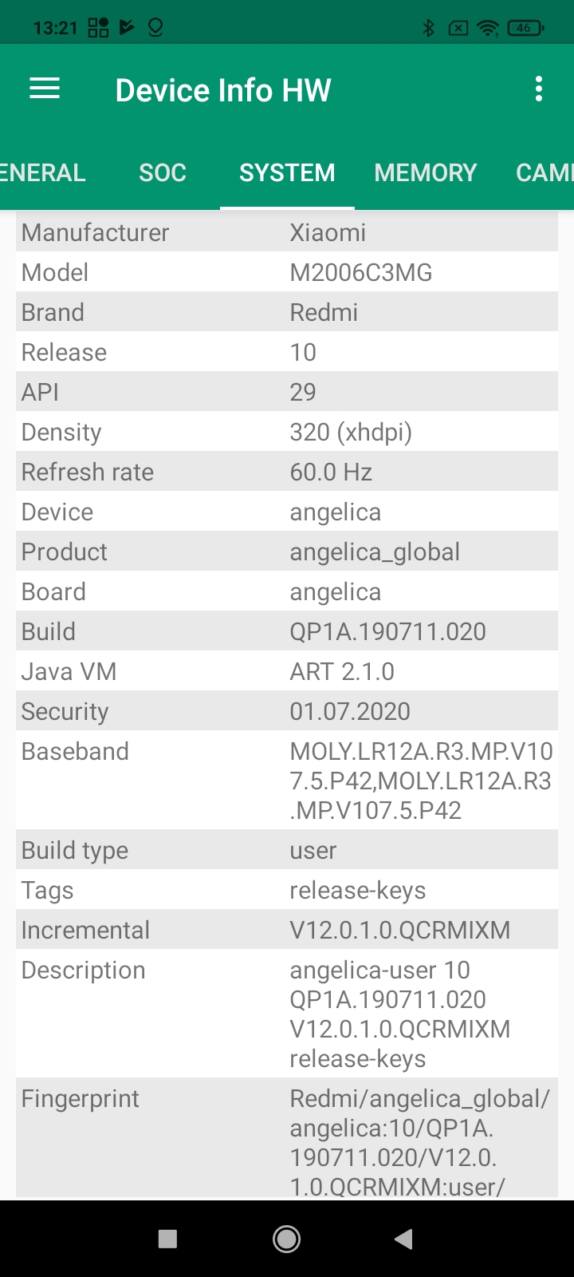Switch to the MEMORY tab
574x1277 pixels.
425,172
